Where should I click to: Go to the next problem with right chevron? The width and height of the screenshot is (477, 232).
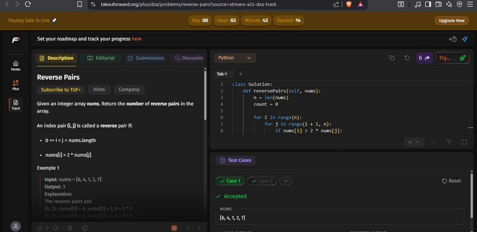(199, 228)
